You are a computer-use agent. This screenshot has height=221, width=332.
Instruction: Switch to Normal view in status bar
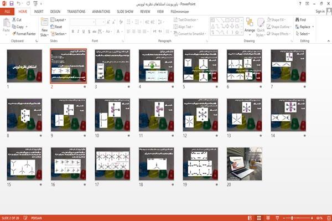click(250, 218)
